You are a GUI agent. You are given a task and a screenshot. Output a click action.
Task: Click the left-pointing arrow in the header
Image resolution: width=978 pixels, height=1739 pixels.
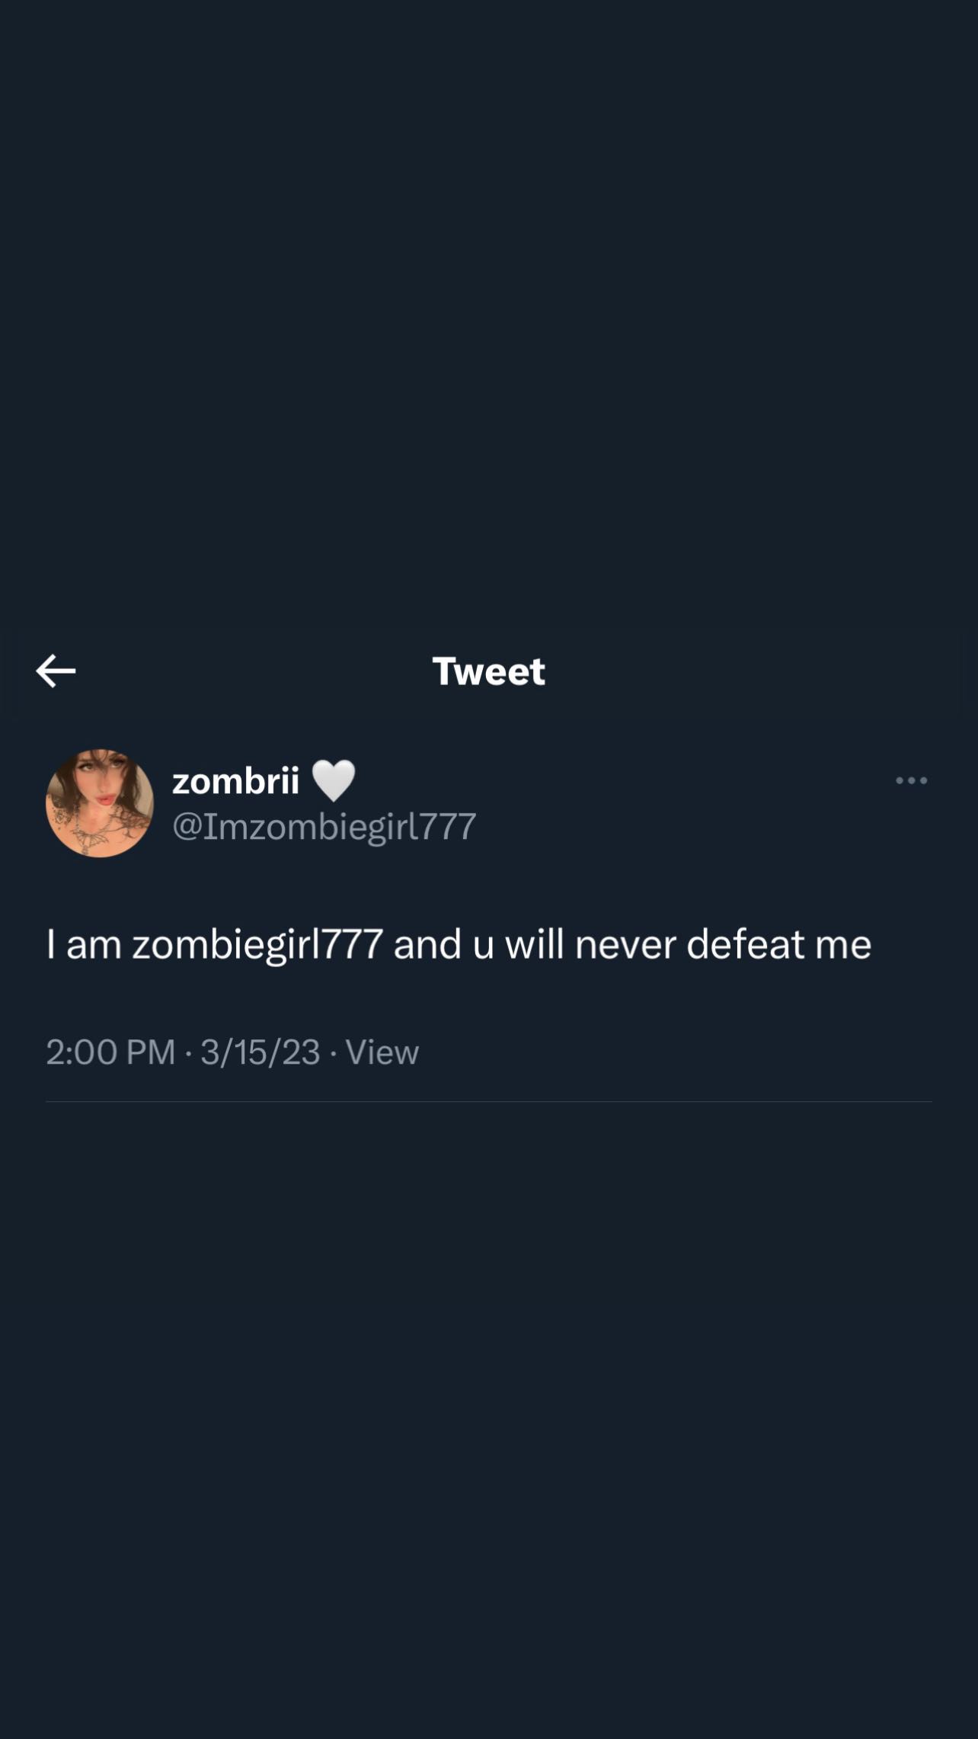tap(56, 671)
